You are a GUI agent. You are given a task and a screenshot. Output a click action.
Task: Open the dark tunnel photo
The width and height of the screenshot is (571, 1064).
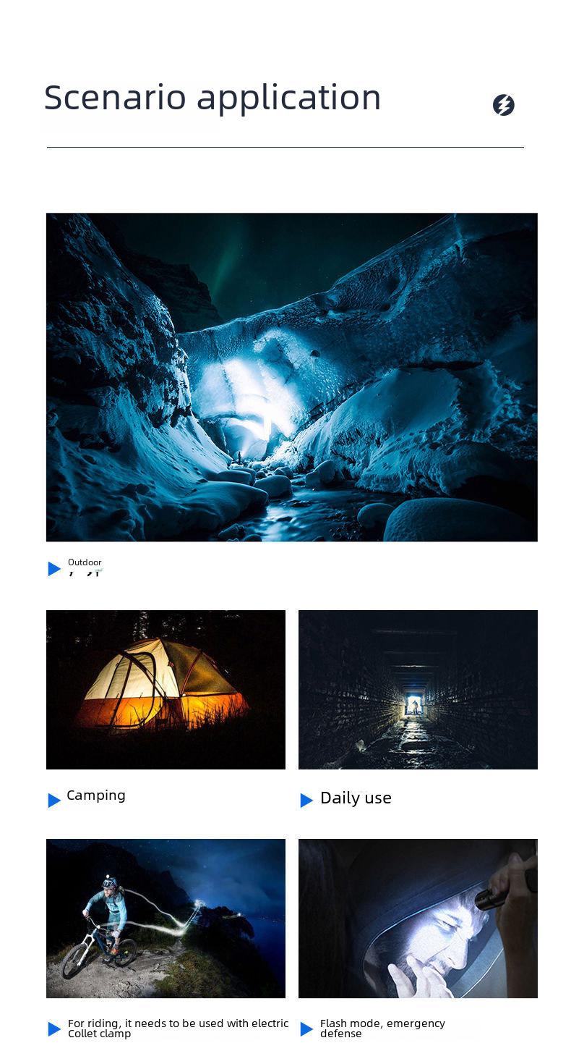click(418, 690)
